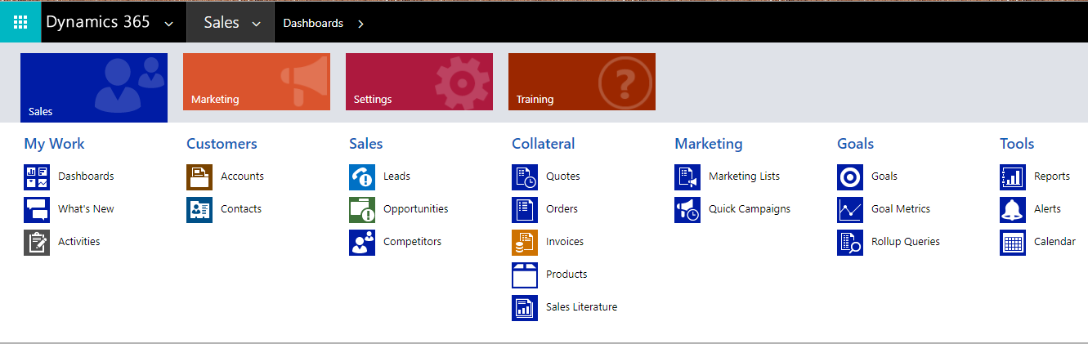Open the Quotes link

point(563,176)
